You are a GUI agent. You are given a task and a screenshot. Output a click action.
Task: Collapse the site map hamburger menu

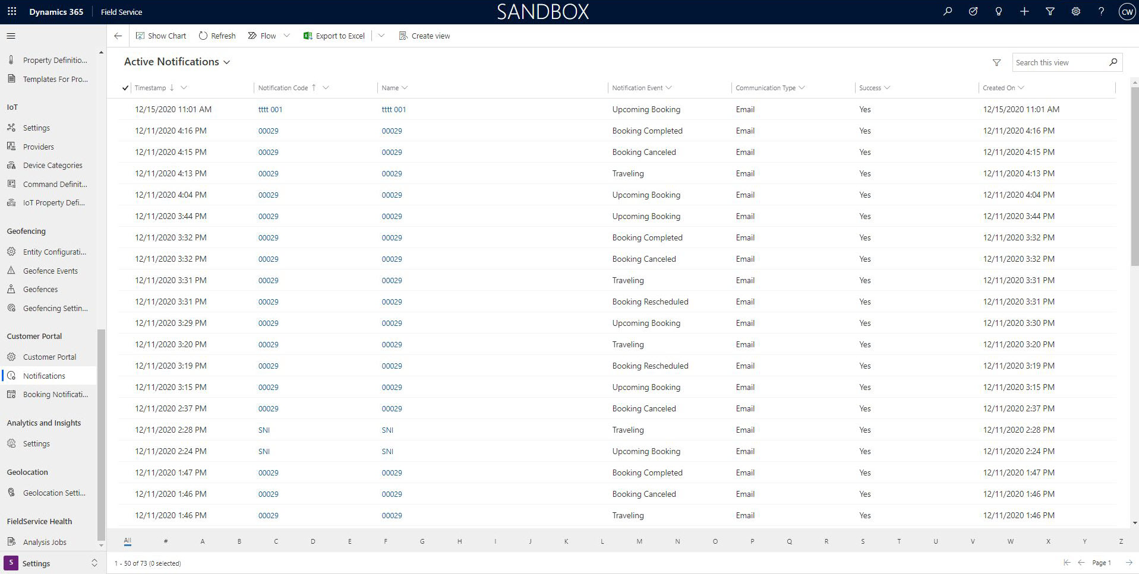[x=11, y=36]
